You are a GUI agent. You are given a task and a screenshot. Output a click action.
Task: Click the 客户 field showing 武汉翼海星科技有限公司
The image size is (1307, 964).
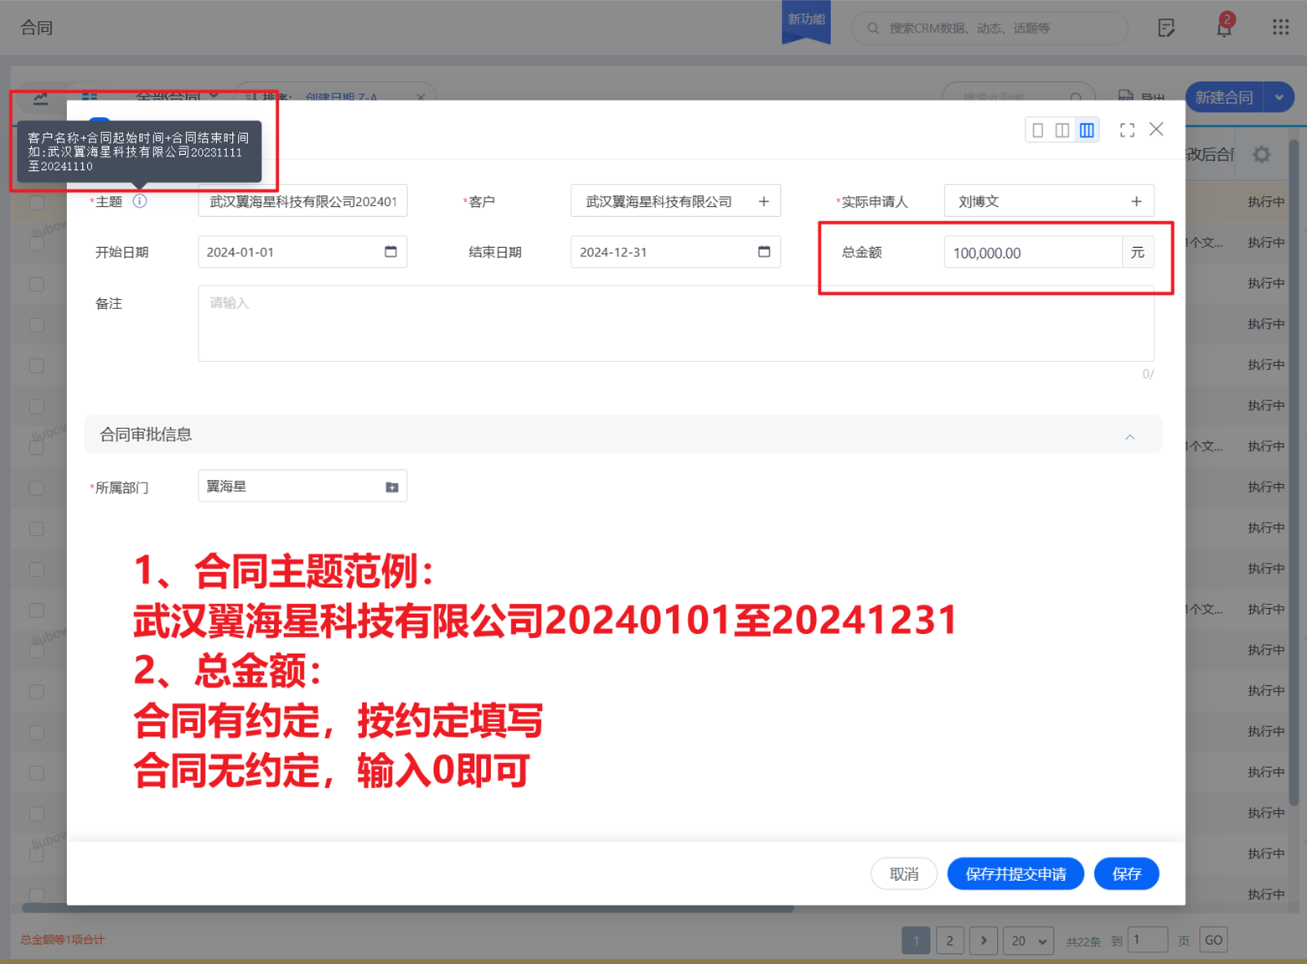(x=675, y=201)
